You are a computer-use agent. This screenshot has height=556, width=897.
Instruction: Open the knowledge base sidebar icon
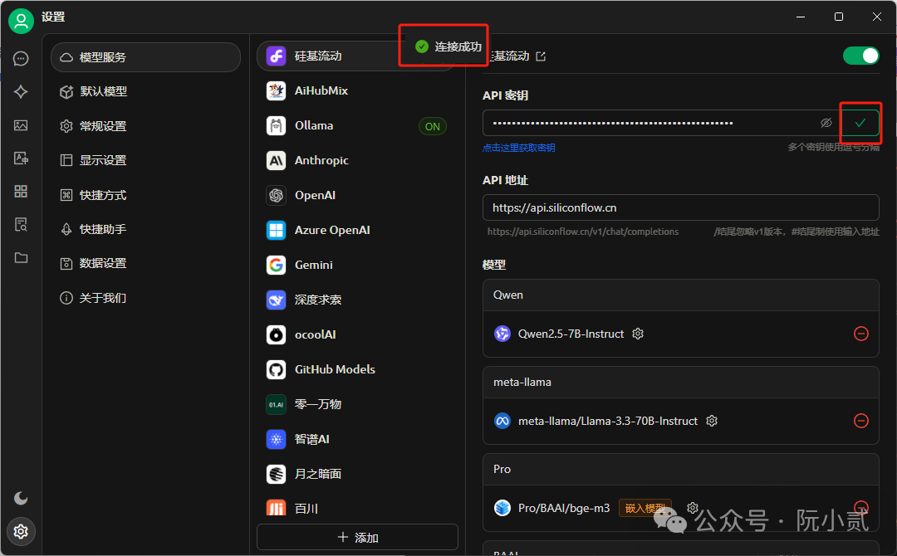(21, 225)
